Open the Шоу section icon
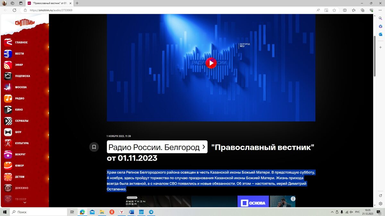The width and height of the screenshot is (385, 216). coord(8,132)
